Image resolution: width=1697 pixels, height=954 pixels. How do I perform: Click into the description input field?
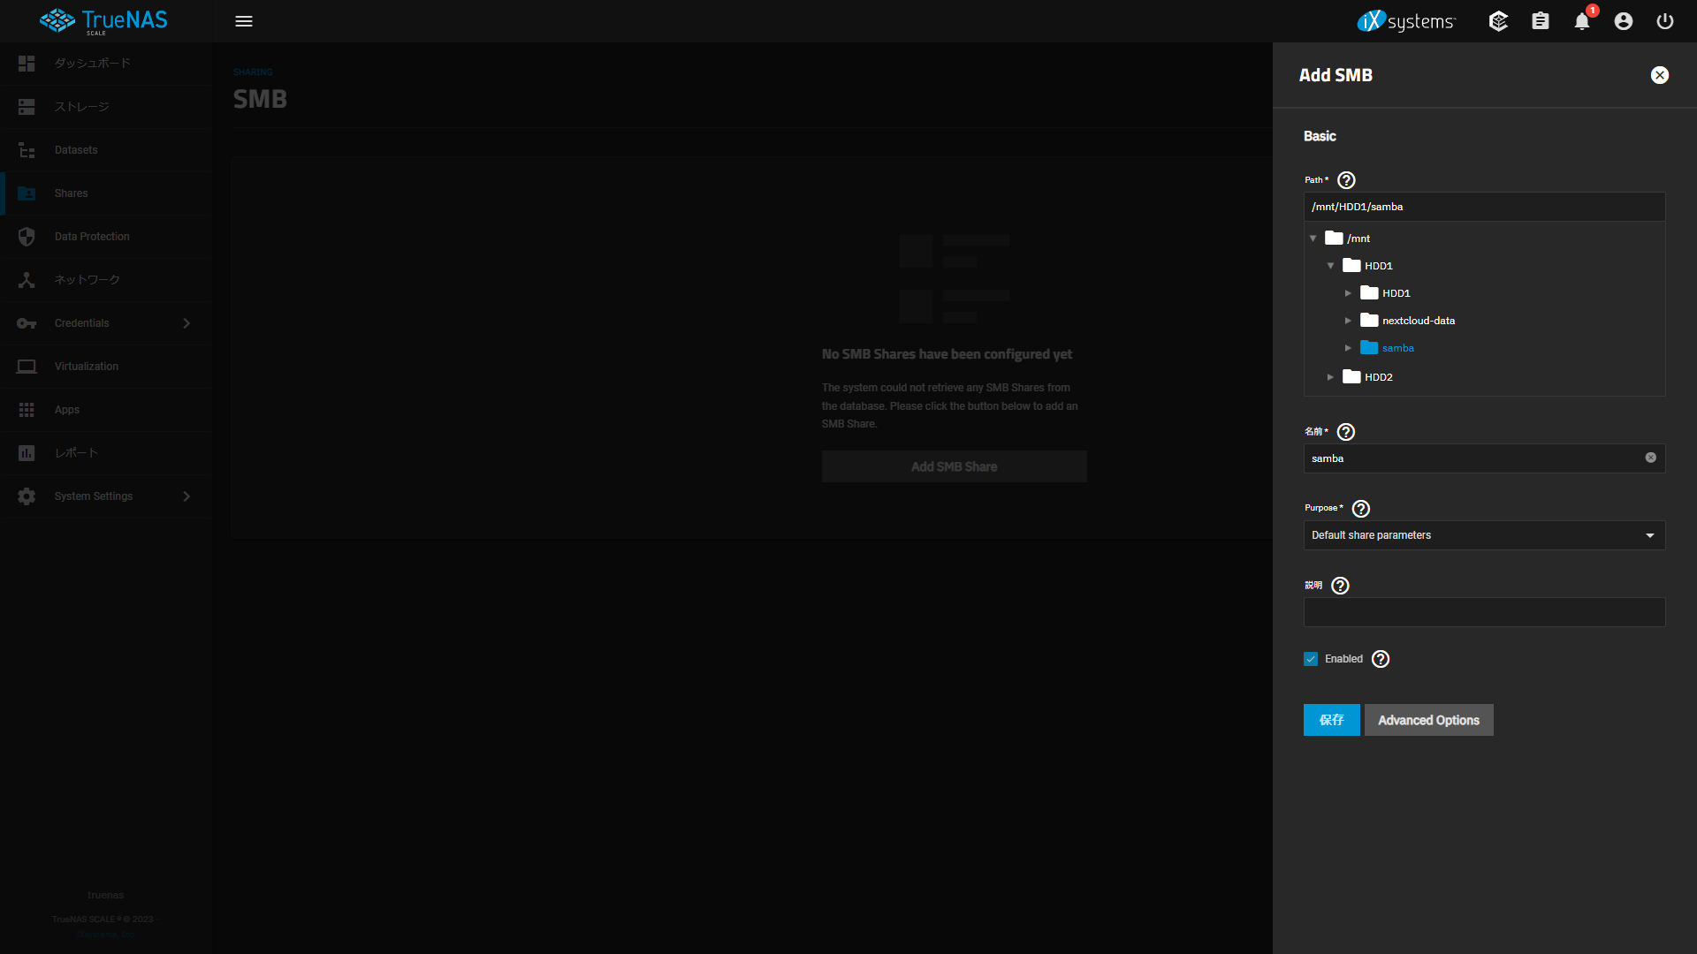pyautogui.click(x=1484, y=612)
